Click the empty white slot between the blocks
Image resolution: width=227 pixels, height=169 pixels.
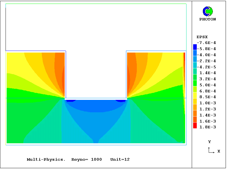(96, 75)
